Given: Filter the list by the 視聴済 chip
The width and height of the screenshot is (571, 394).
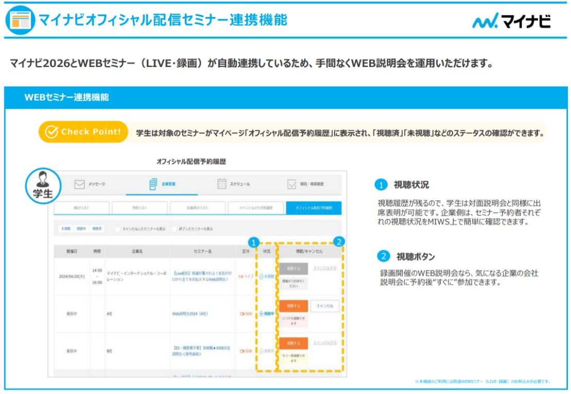Looking at the screenshot, I should [x=97, y=229].
